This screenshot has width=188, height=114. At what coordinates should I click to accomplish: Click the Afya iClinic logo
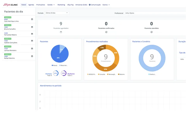(x=11, y=5)
